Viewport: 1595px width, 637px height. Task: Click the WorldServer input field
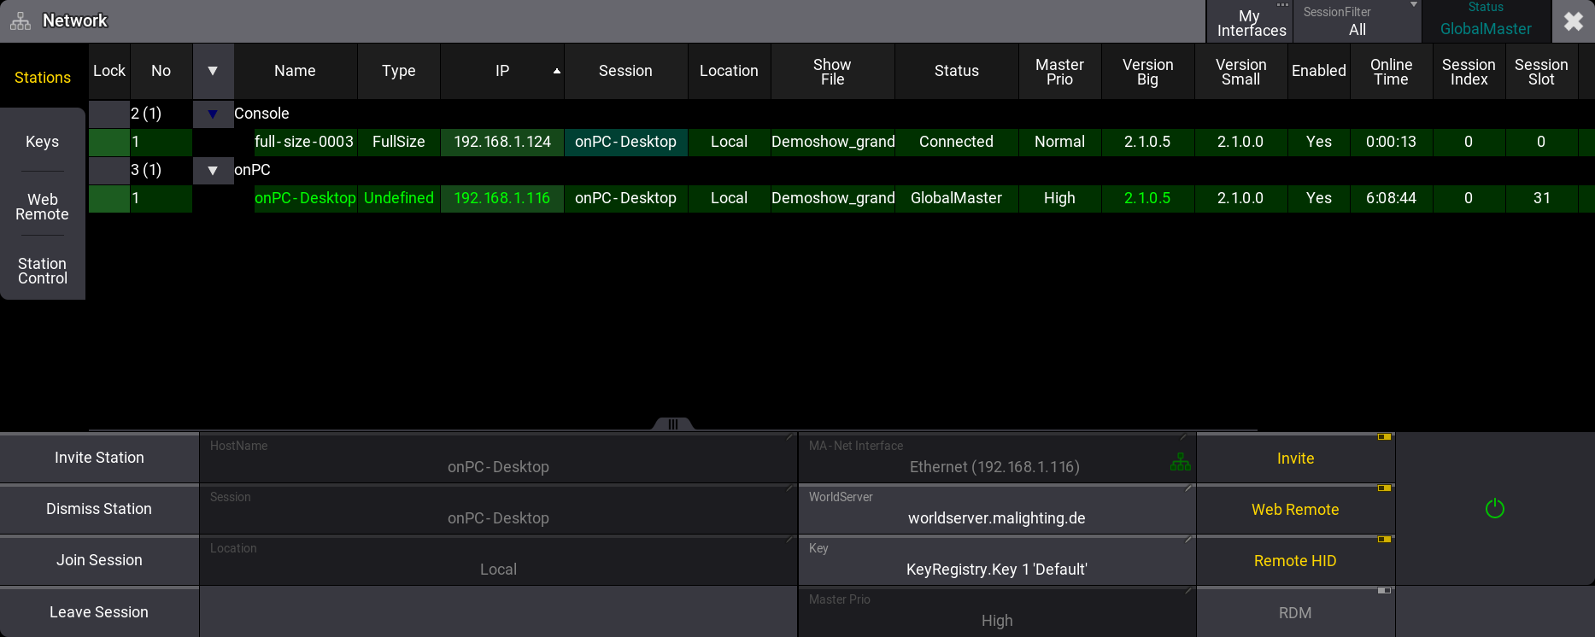996,511
